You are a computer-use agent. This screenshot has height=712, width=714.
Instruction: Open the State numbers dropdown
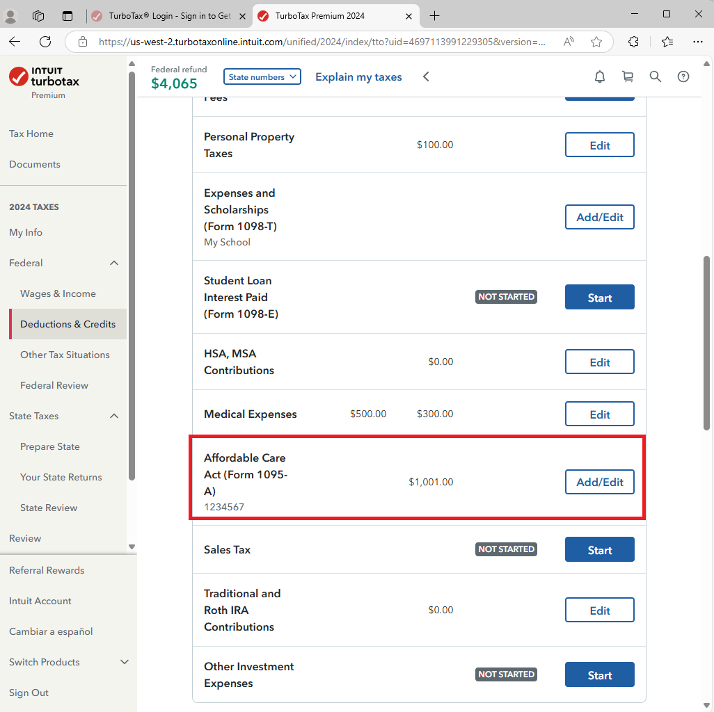(x=262, y=77)
